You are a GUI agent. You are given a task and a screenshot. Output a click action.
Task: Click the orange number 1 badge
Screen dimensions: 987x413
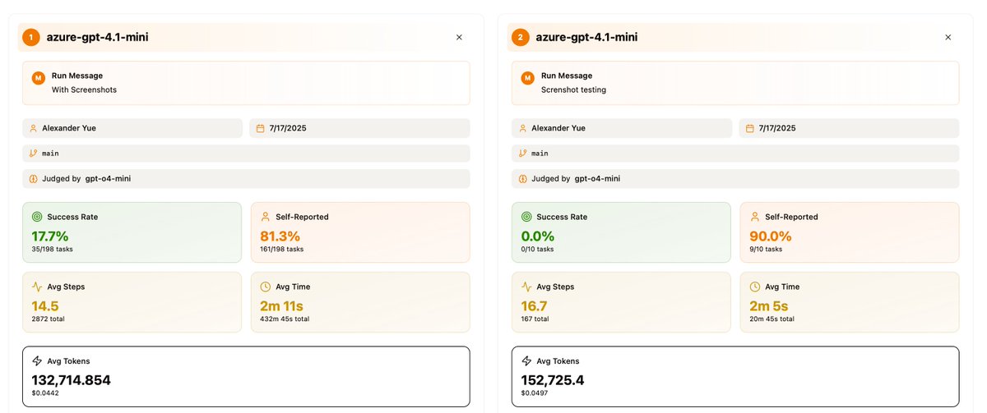(x=31, y=37)
